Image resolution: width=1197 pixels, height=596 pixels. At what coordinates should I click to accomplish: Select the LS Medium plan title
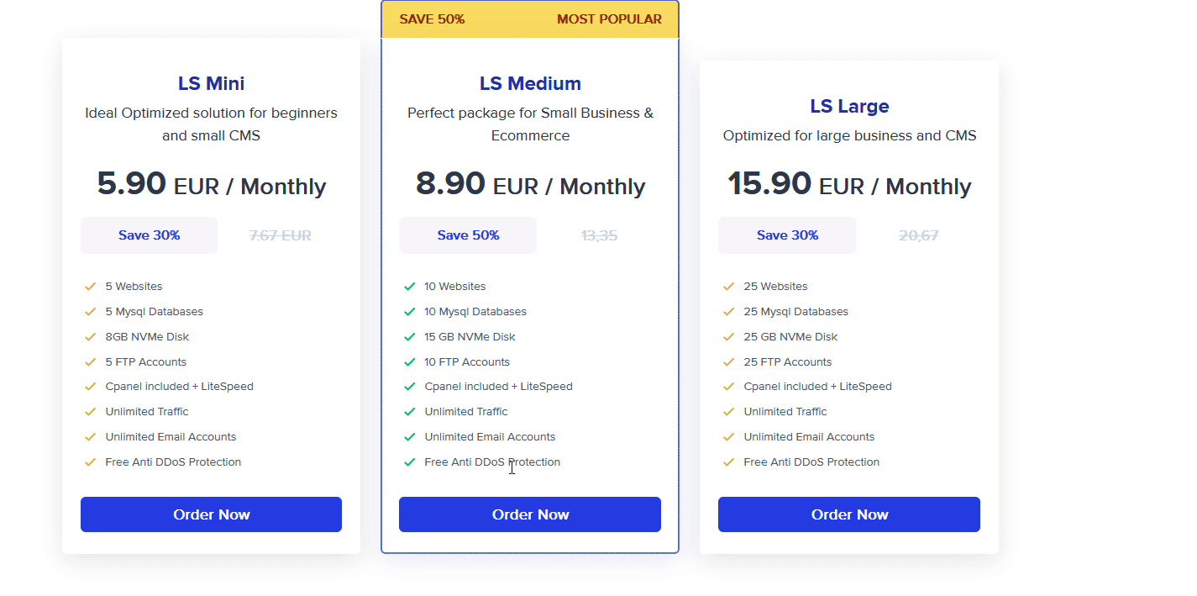tap(530, 84)
